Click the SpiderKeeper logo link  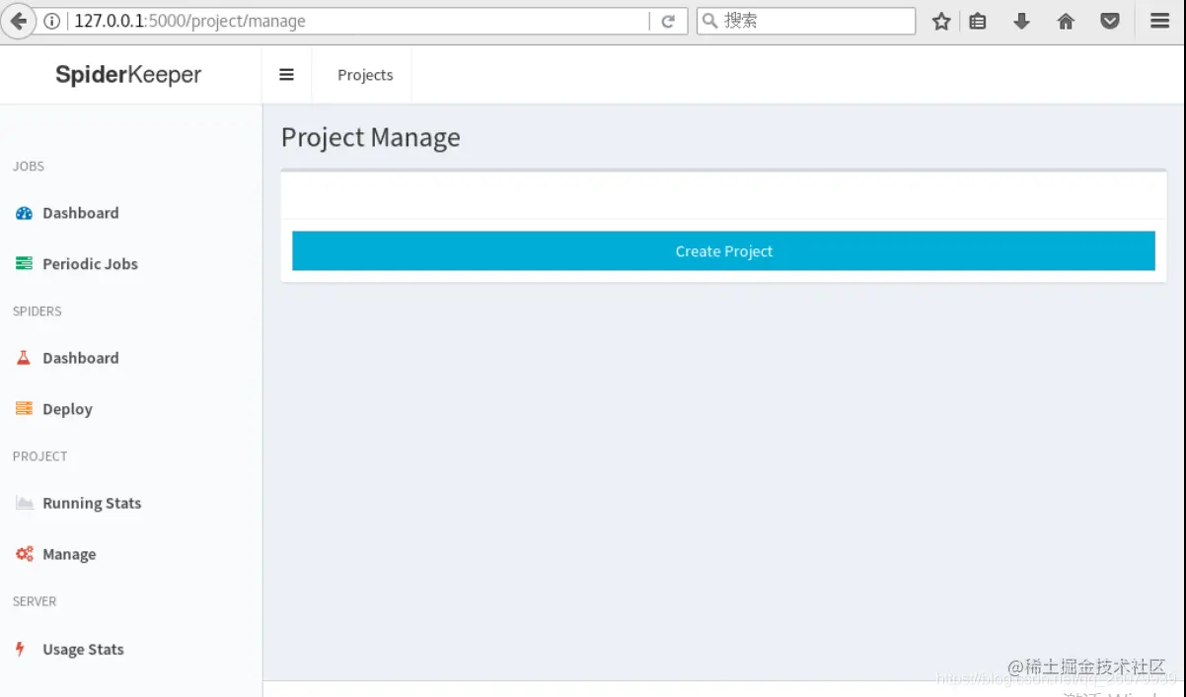[x=128, y=75]
